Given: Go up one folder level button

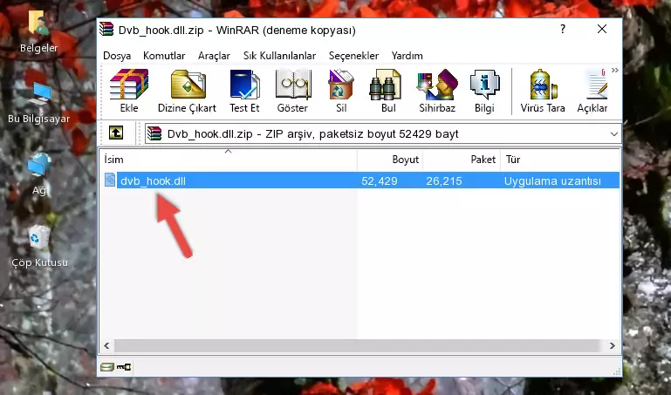Looking at the screenshot, I should [116, 133].
